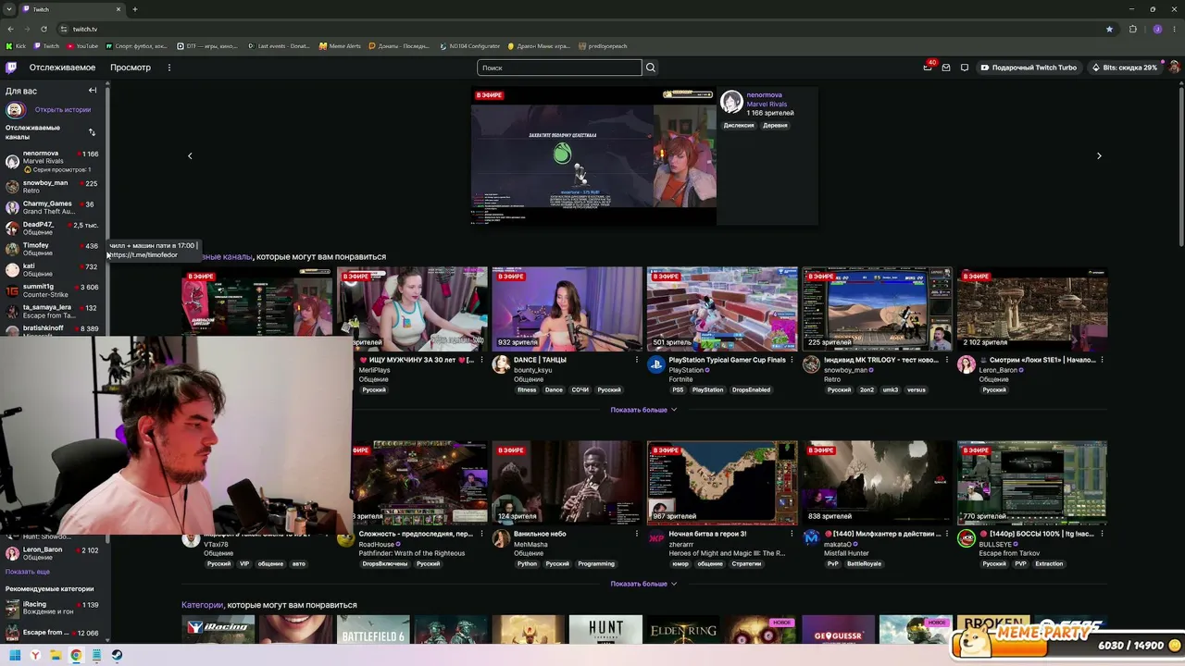Switch to Chrome in the taskbar
Screen dimensions: 1185x666
[x=76, y=655]
